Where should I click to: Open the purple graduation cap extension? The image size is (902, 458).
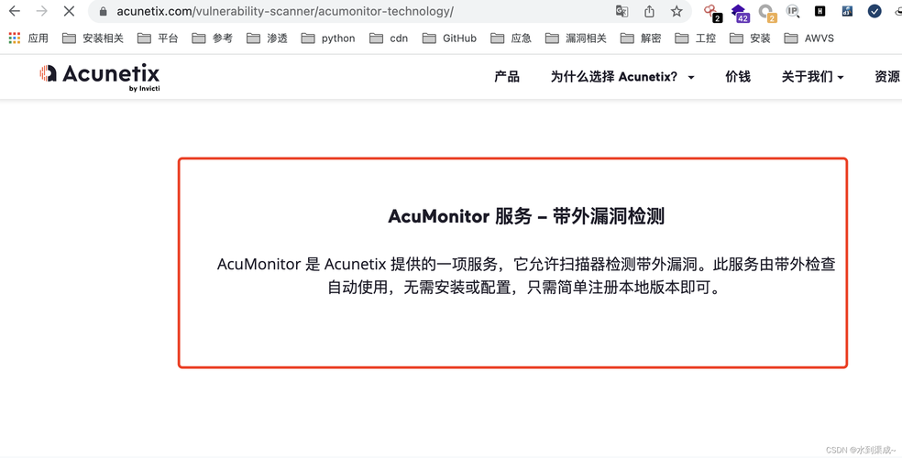point(739,12)
